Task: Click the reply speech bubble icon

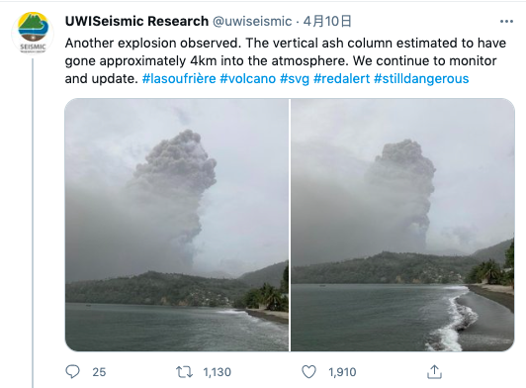Action: point(72,372)
